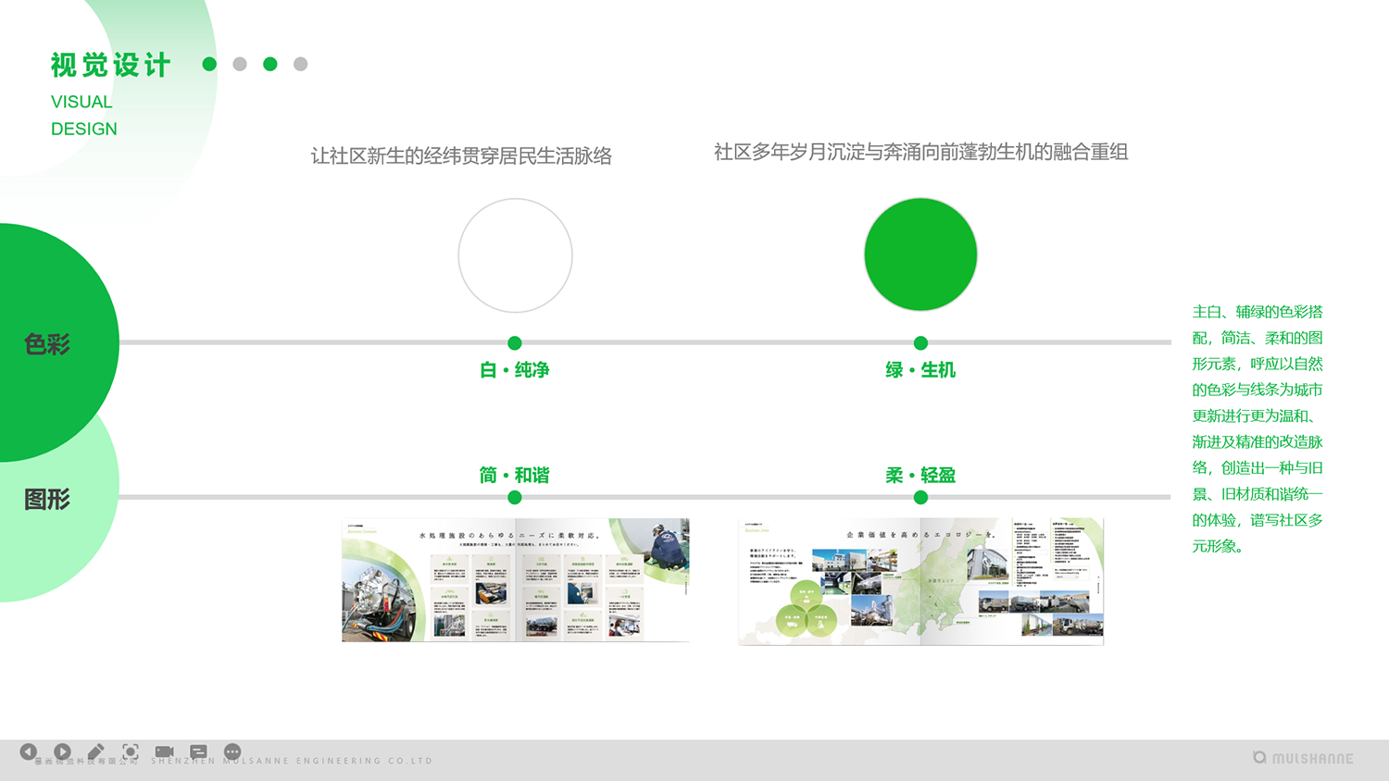
Task: Click the last gray progress dot beside title
Action: tap(300, 64)
